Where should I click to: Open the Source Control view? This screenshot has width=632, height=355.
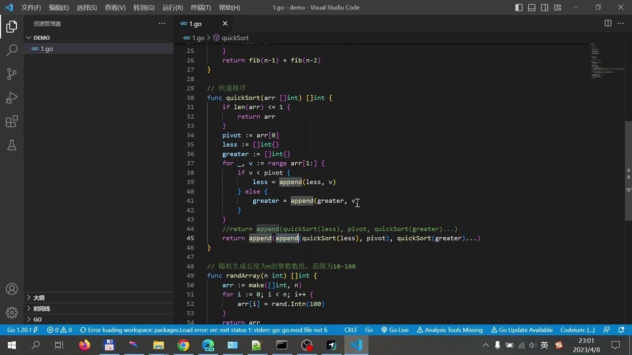pos(11,73)
